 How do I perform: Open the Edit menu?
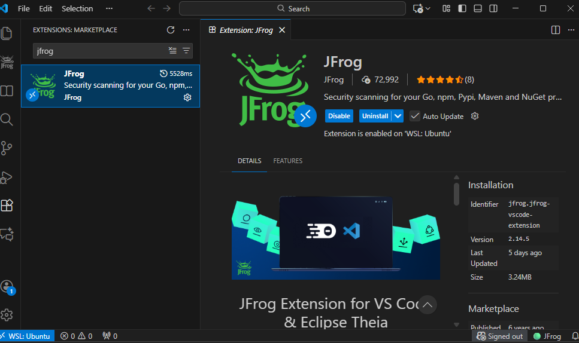click(x=46, y=8)
